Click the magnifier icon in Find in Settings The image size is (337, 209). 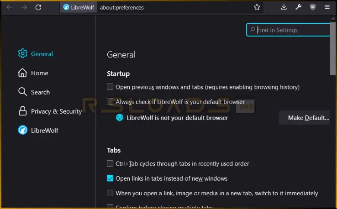pos(253,29)
